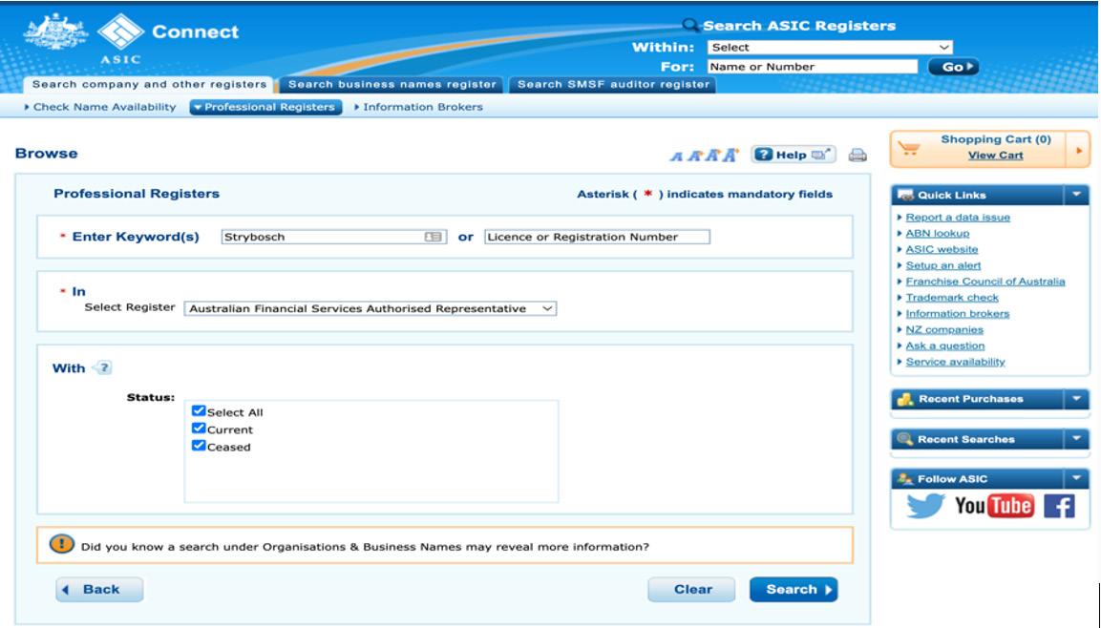Image resolution: width=1101 pixels, height=628 pixels.
Task: Click the Recent Purchases coins icon
Action: coord(906,399)
